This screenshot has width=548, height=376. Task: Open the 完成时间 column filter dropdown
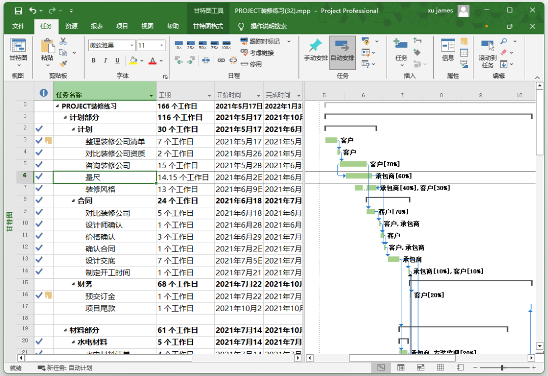[x=299, y=95]
